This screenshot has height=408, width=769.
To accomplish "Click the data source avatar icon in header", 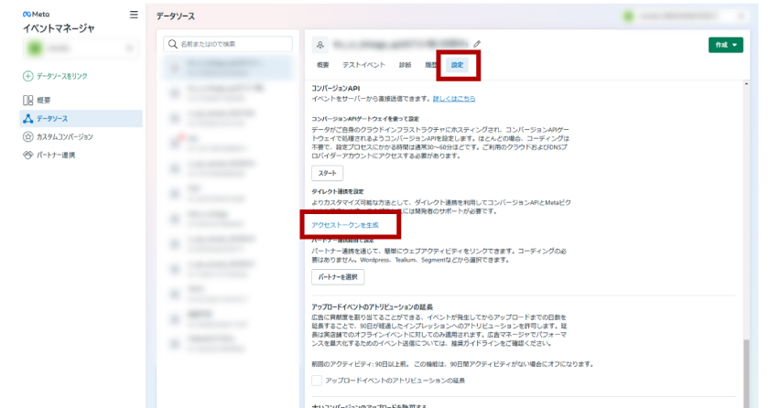I will (x=320, y=45).
